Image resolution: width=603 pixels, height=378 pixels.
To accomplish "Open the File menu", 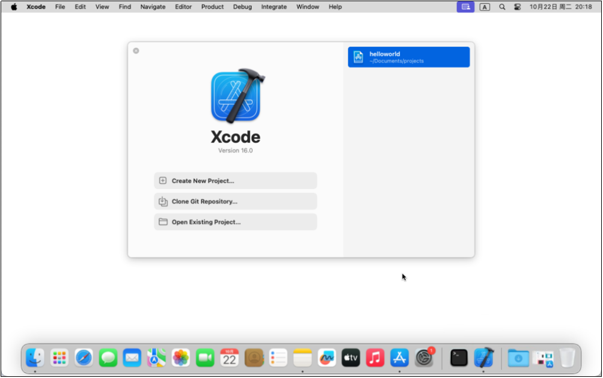I will (60, 7).
